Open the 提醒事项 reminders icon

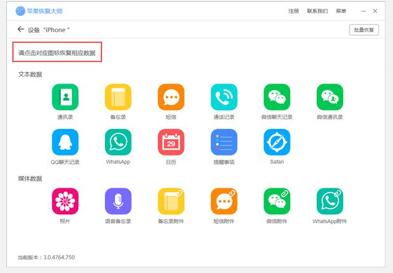click(224, 142)
